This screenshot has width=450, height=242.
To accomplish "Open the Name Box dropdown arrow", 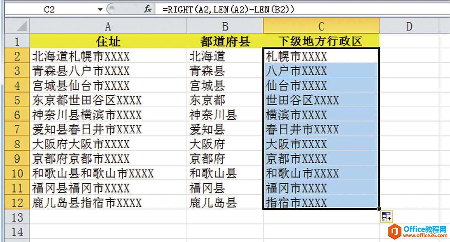I will [100, 10].
